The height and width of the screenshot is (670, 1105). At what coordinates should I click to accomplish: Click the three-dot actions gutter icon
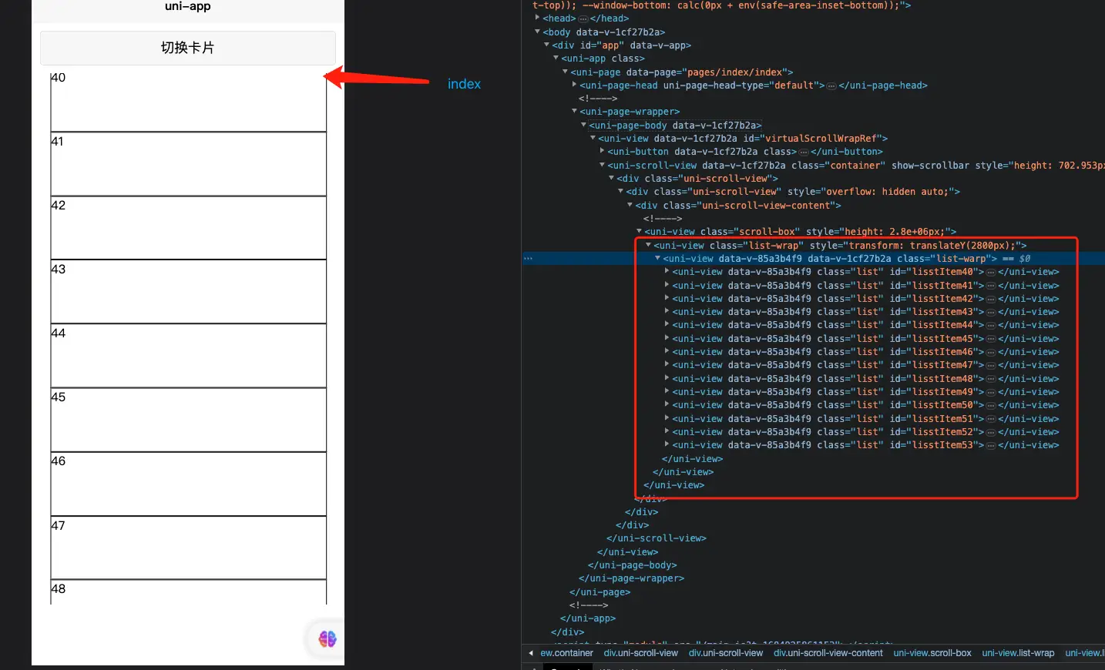[x=528, y=259]
